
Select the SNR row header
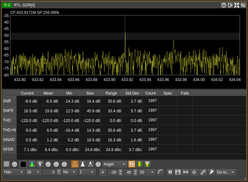[9, 101]
